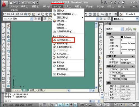The width and height of the screenshot is (139, 107).
Task: Choose 重命名 from the format menu
Action: [68, 74]
